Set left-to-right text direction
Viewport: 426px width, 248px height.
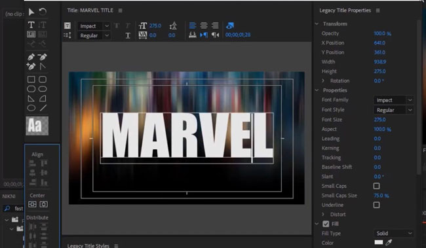pyautogui.click(x=204, y=35)
